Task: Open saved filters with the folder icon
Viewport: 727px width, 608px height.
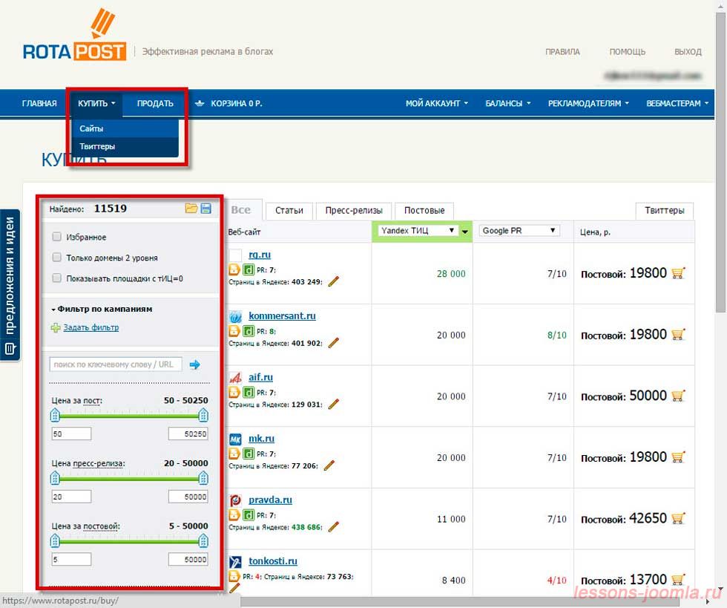Action: [x=191, y=209]
